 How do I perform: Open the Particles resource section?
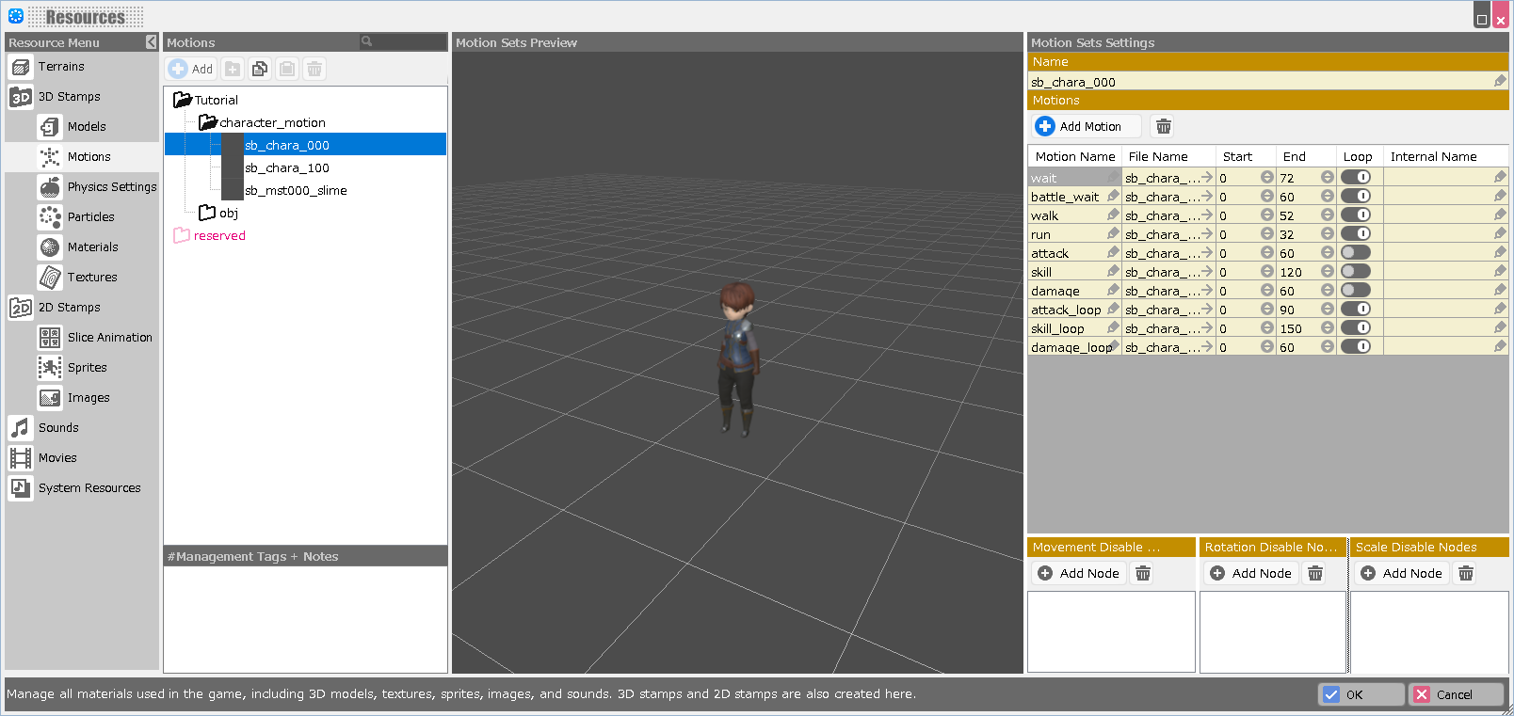(x=90, y=217)
